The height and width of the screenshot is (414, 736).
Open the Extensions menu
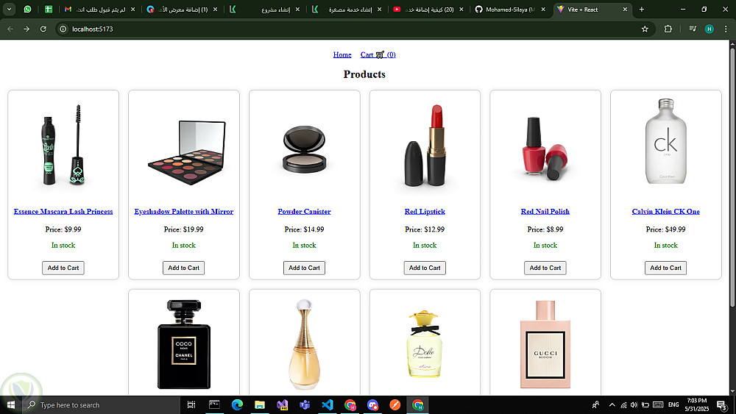(x=668, y=29)
